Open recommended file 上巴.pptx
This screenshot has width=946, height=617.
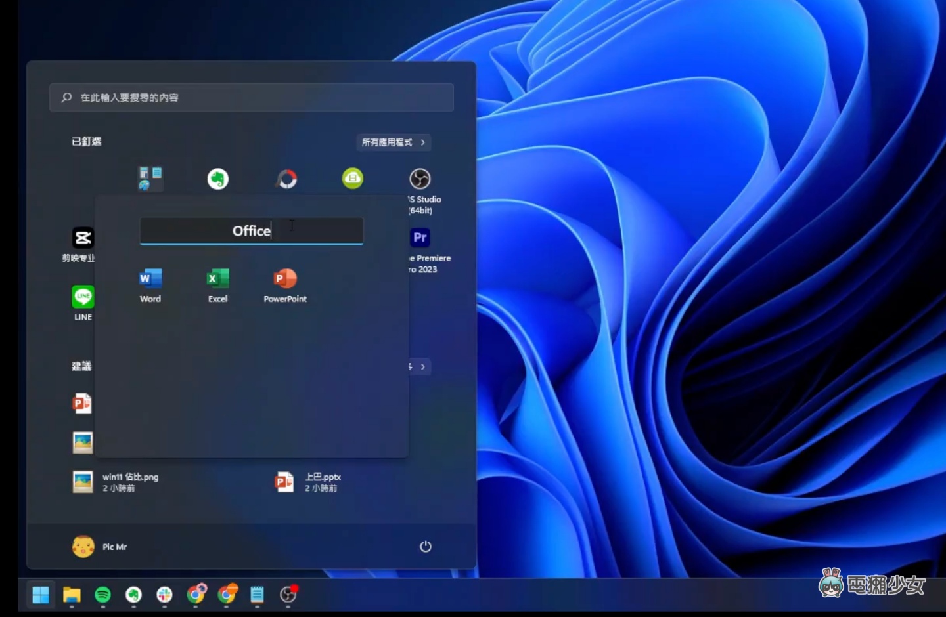[308, 482]
